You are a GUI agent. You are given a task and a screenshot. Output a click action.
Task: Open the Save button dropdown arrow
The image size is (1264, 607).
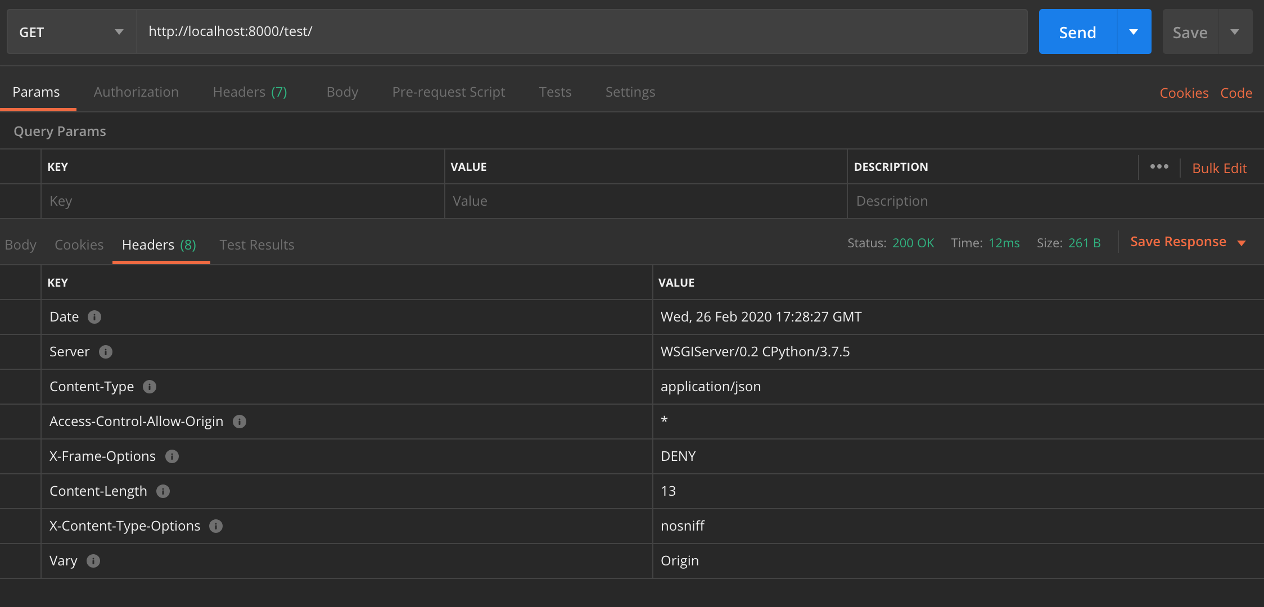point(1235,31)
